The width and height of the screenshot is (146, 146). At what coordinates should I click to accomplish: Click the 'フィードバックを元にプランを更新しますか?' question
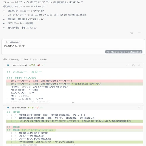(43, 2)
